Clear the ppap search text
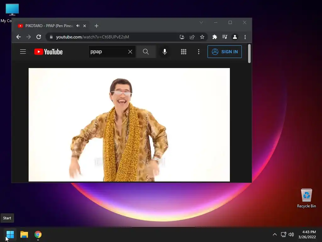Image resolution: width=322 pixels, height=242 pixels. tap(130, 52)
